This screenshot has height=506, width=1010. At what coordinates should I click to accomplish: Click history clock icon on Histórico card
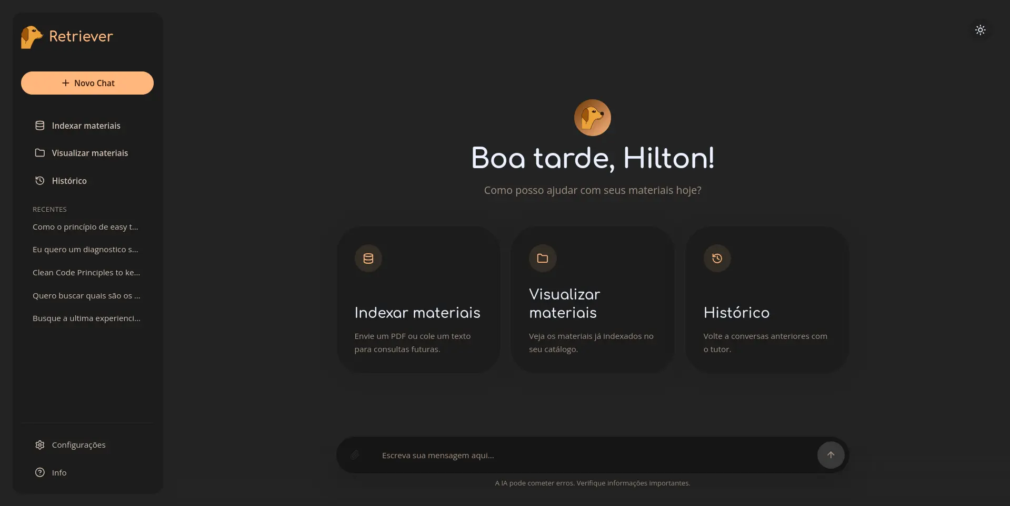(x=717, y=259)
